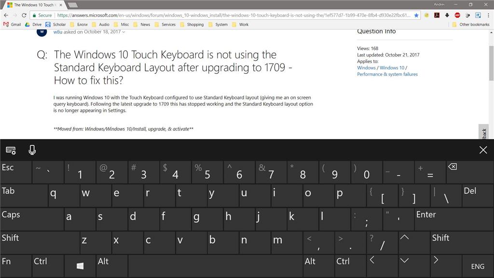Toggle the Fn key
494x278 pixels.
click(16, 266)
